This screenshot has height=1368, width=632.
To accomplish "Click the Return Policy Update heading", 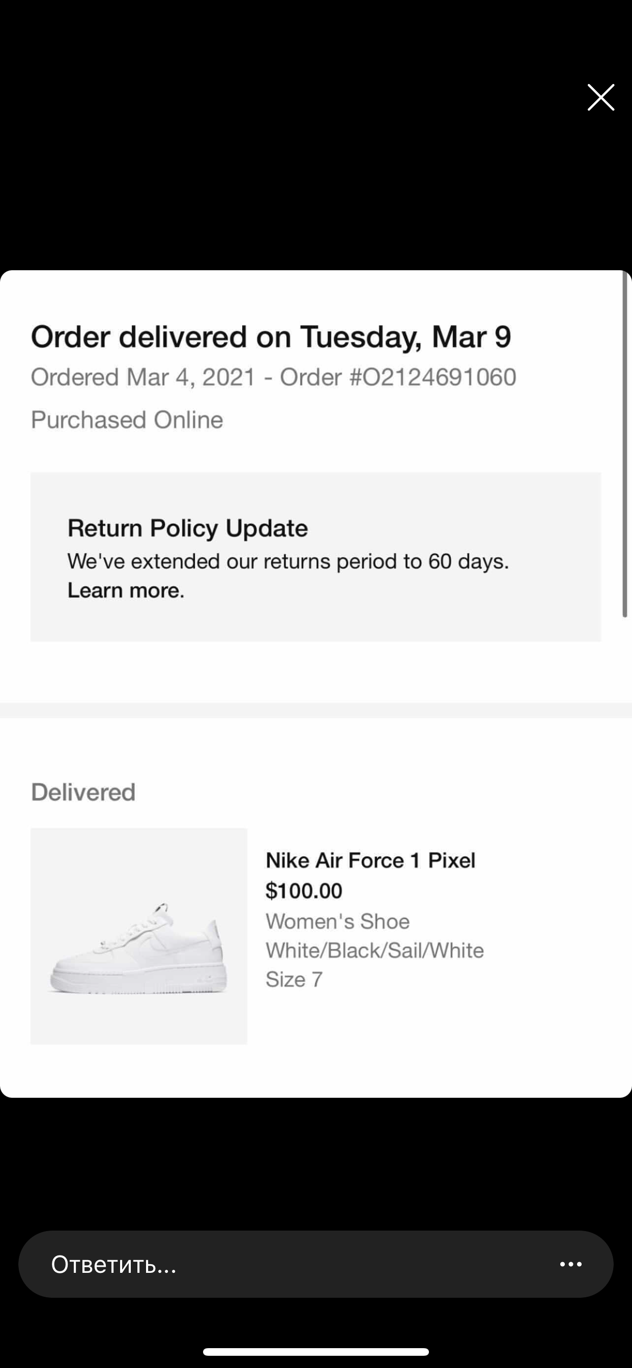I will (x=187, y=528).
